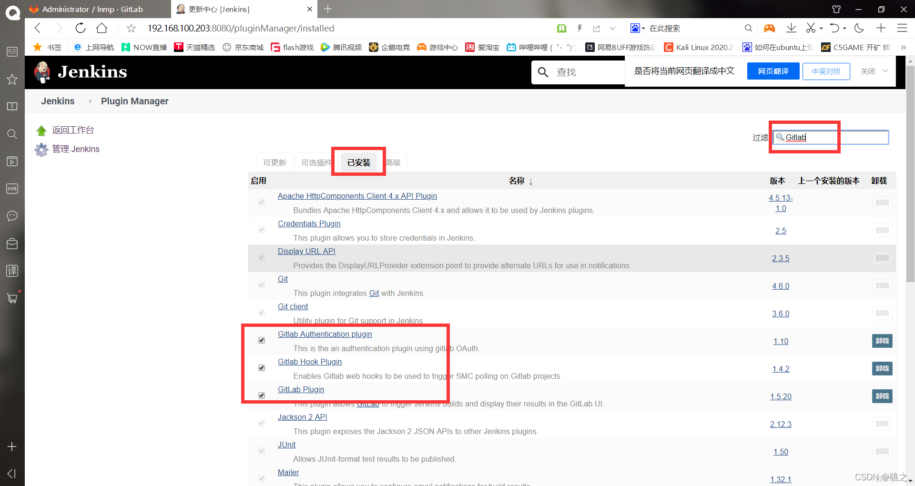Open the Kali Linux 2020.2 bookmark
Viewport: 915px width, 486px height.
(x=699, y=47)
